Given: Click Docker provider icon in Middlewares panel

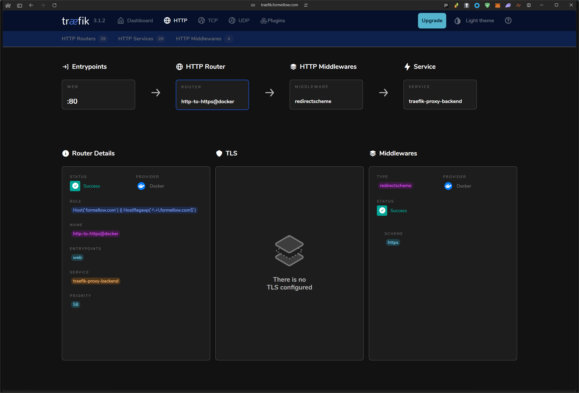Looking at the screenshot, I should pyautogui.click(x=448, y=186).
